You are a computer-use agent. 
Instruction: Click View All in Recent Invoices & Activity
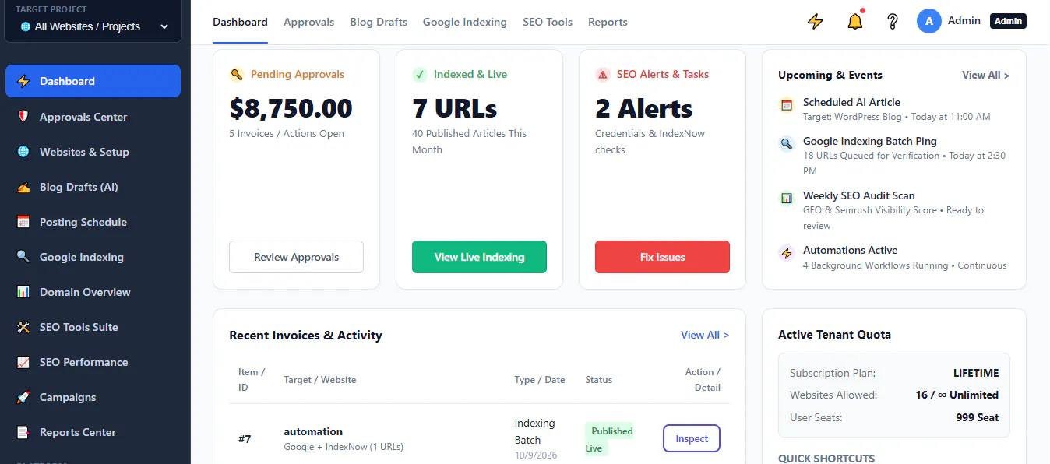coord(705,335)
